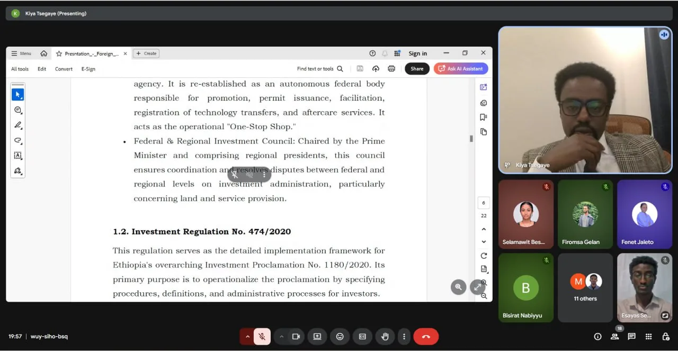Open the three-dot more options menu
The image size is (678, 351).
pyautogui.click(x=404, y=337)
